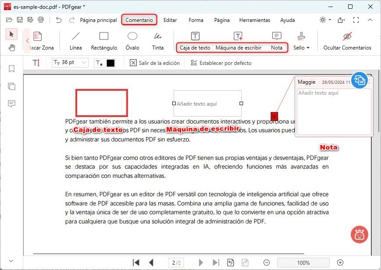The width and height of the screenshot is (381, 270).
Task: Switch to the Comentario ribbon tab
Action: coord(139,20)
